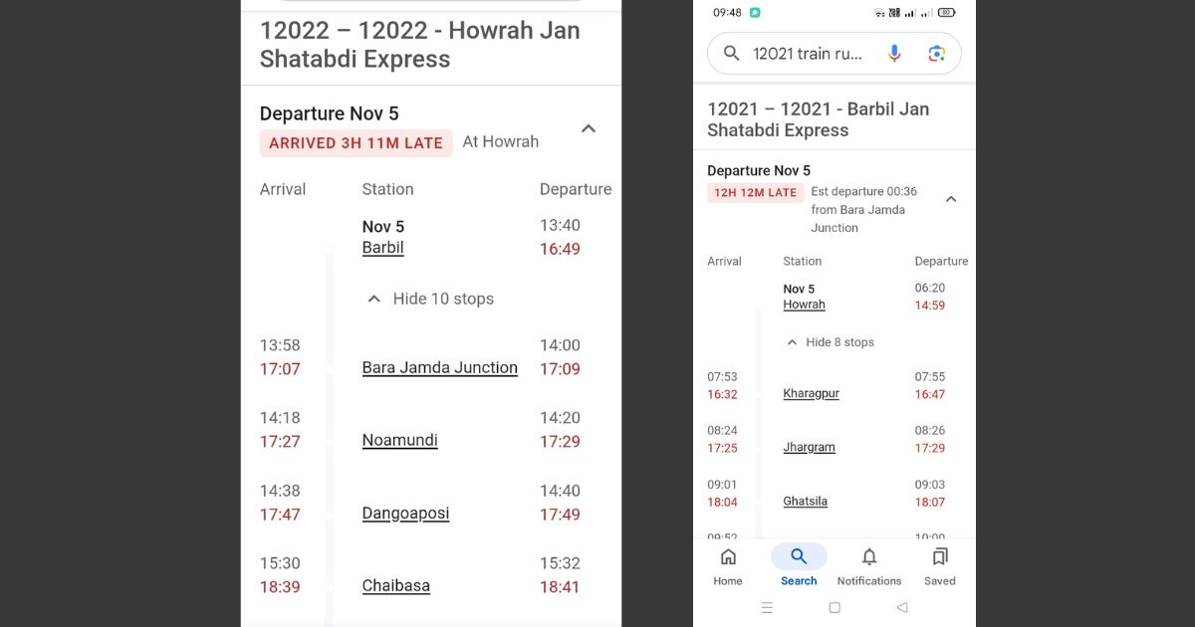This screenshot has width=1195, height=627.
Task: Open Google Lens from the search bar
Action: click(x=936, y=53)
